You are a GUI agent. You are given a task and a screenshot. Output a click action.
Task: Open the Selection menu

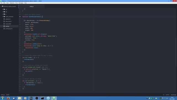12,3
